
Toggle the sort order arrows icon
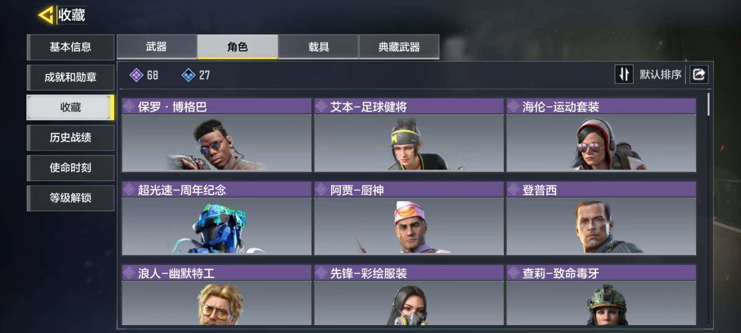point(624,74)
